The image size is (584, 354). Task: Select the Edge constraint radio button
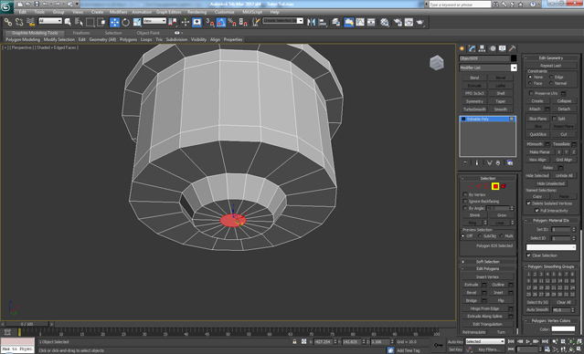pos(551,77)
